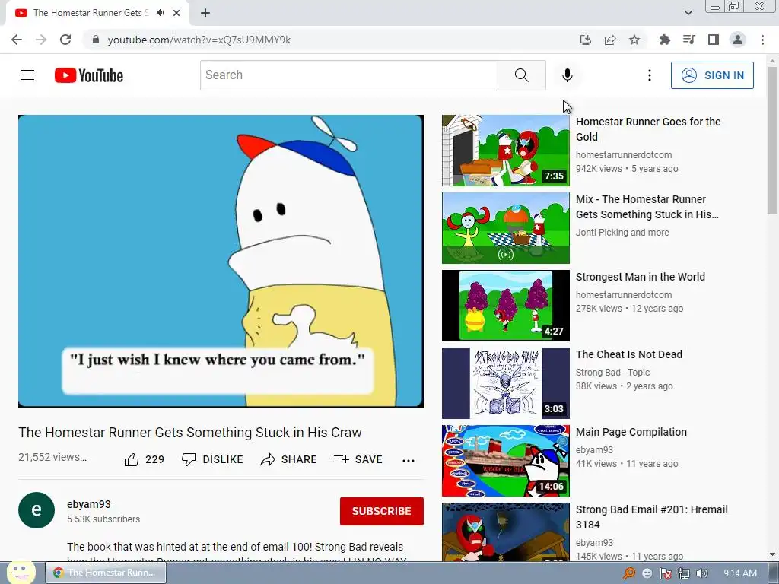Open the Mix playlist thumbnail
The width and height of the screenshot is (779, 584).
506,228
